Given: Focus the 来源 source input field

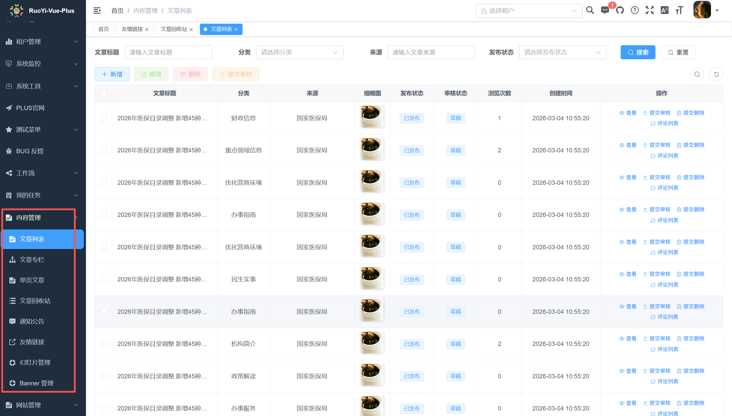Looking at the screenshot, I should 431,52.
